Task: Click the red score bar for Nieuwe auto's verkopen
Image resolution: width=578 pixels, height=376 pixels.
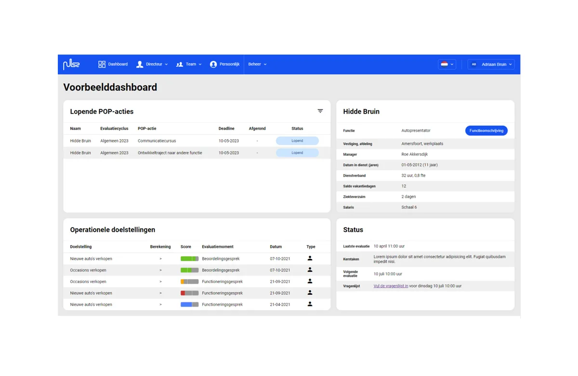Action: 189,293
